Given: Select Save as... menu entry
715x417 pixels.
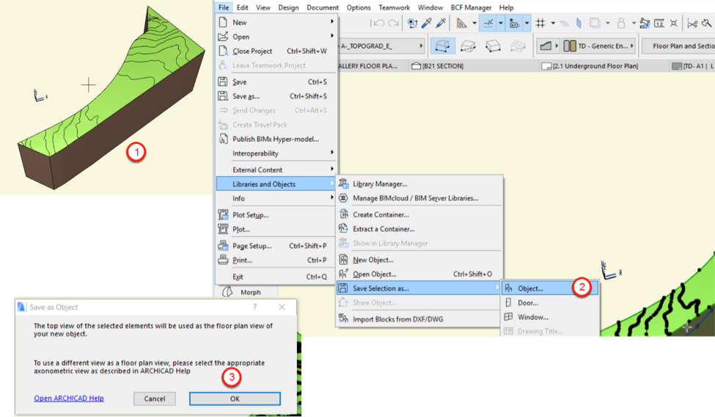Looking at the screenshot, I should pos(276,96).
